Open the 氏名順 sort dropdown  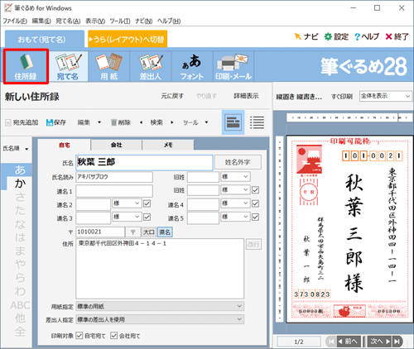click(16, 149)
